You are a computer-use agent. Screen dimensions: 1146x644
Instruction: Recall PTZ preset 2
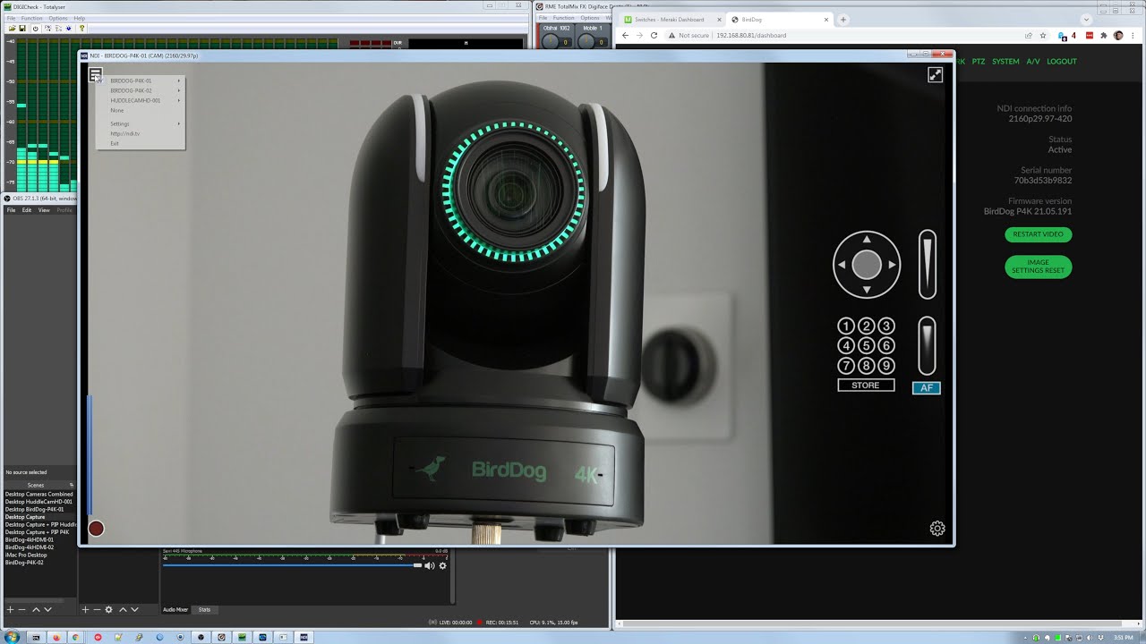[867, 326]
